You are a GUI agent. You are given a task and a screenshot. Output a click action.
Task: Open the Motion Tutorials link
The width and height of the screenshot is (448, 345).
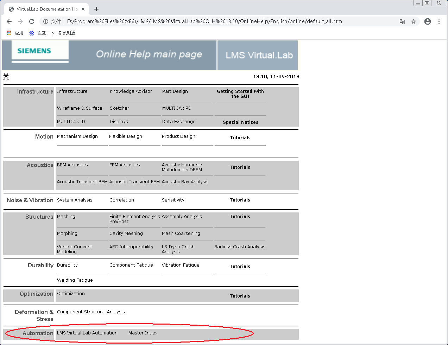240,138
